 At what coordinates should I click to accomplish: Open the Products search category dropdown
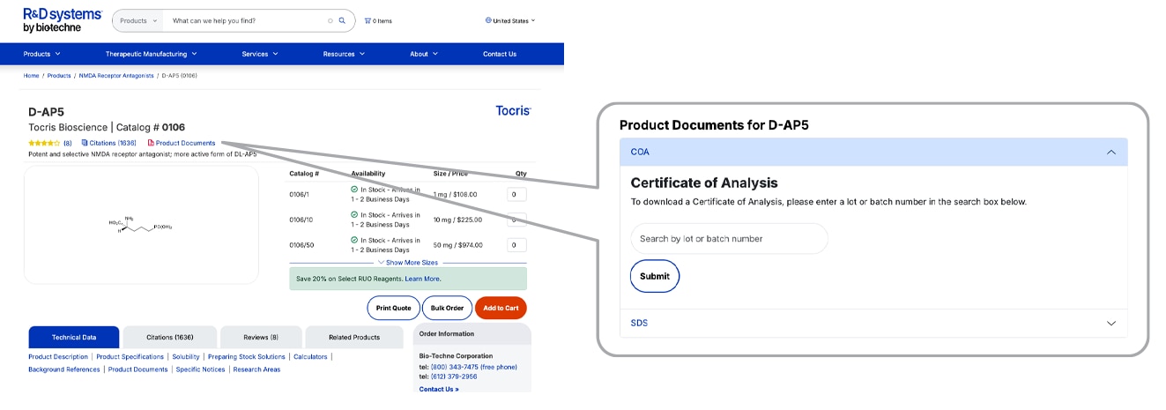(138, 20)
